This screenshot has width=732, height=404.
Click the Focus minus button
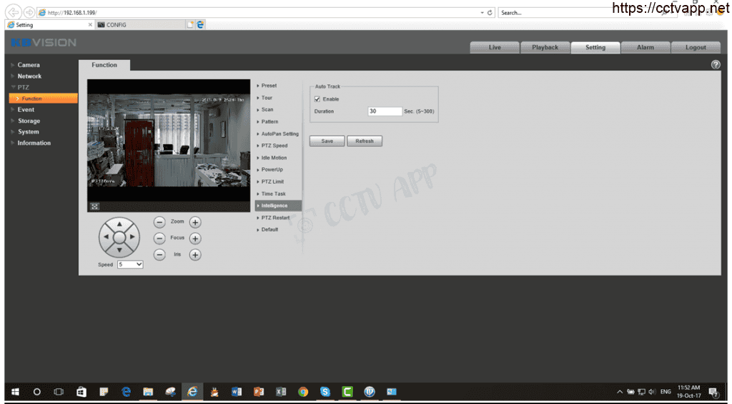159,238
